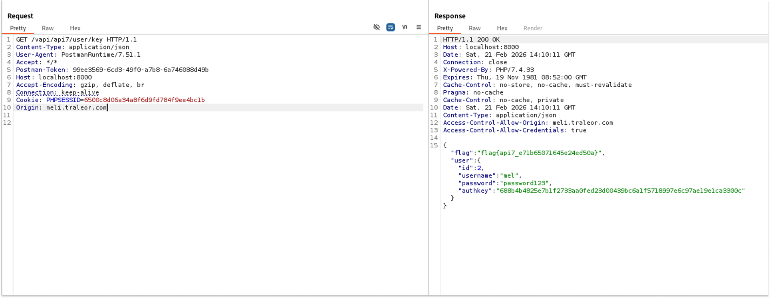The height and width of the screenshot is (298, 770).
Task: Select the Response Pretty tab
Action: point(445,28)
